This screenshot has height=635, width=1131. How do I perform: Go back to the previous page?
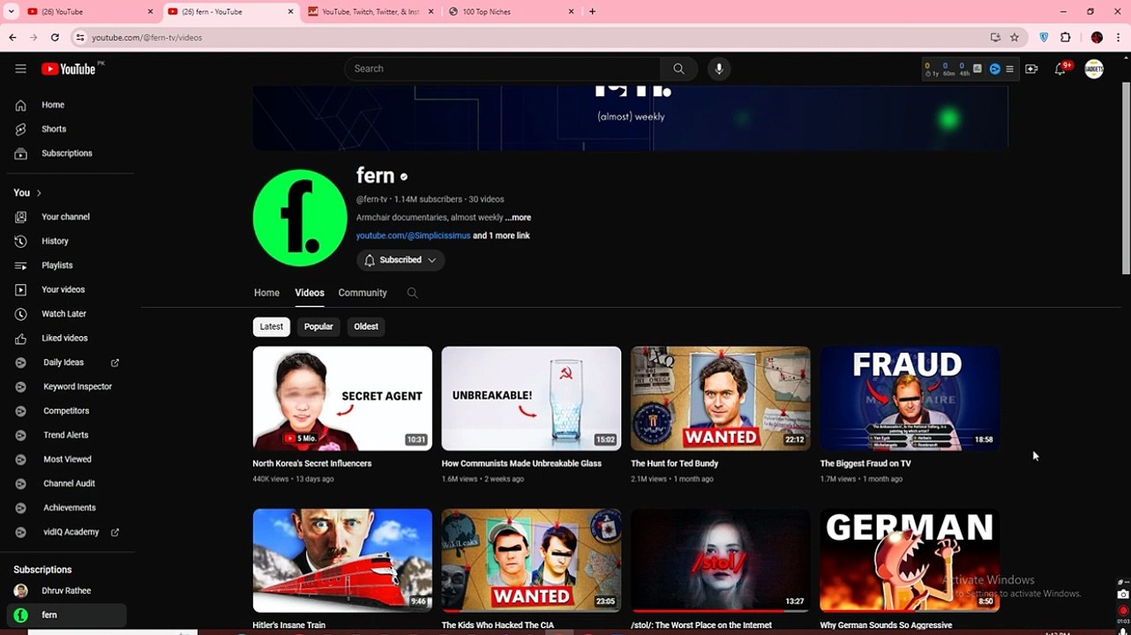(x=12, y=37)
